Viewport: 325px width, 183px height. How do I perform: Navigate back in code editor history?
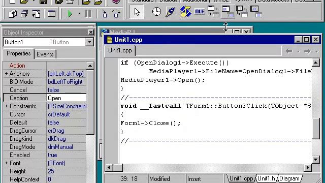click(x=289, y=51)
